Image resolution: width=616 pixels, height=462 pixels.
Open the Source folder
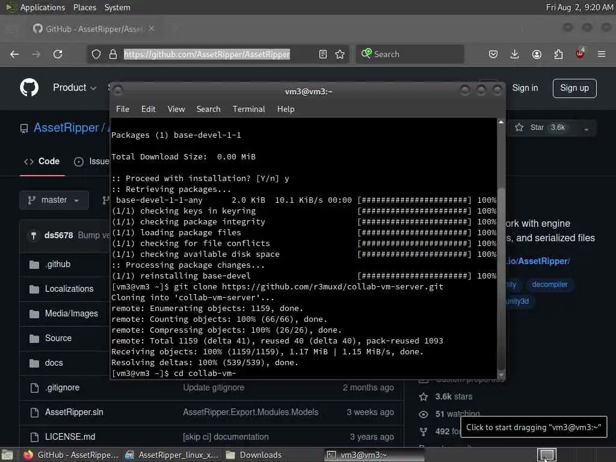tap(58, 338)
